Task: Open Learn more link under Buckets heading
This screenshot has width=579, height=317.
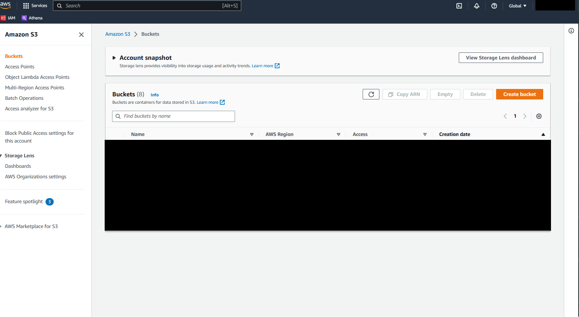Action: click(x=211, y=103)
